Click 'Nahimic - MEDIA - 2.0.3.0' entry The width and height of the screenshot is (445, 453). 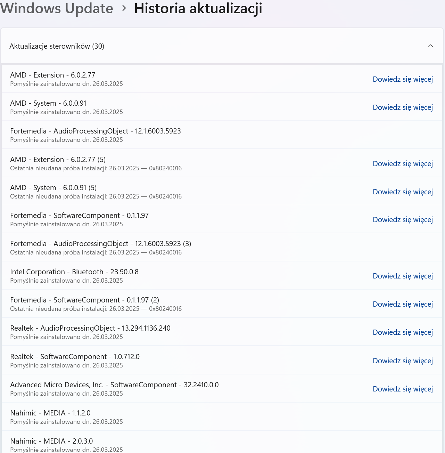(x=222, y=442)
